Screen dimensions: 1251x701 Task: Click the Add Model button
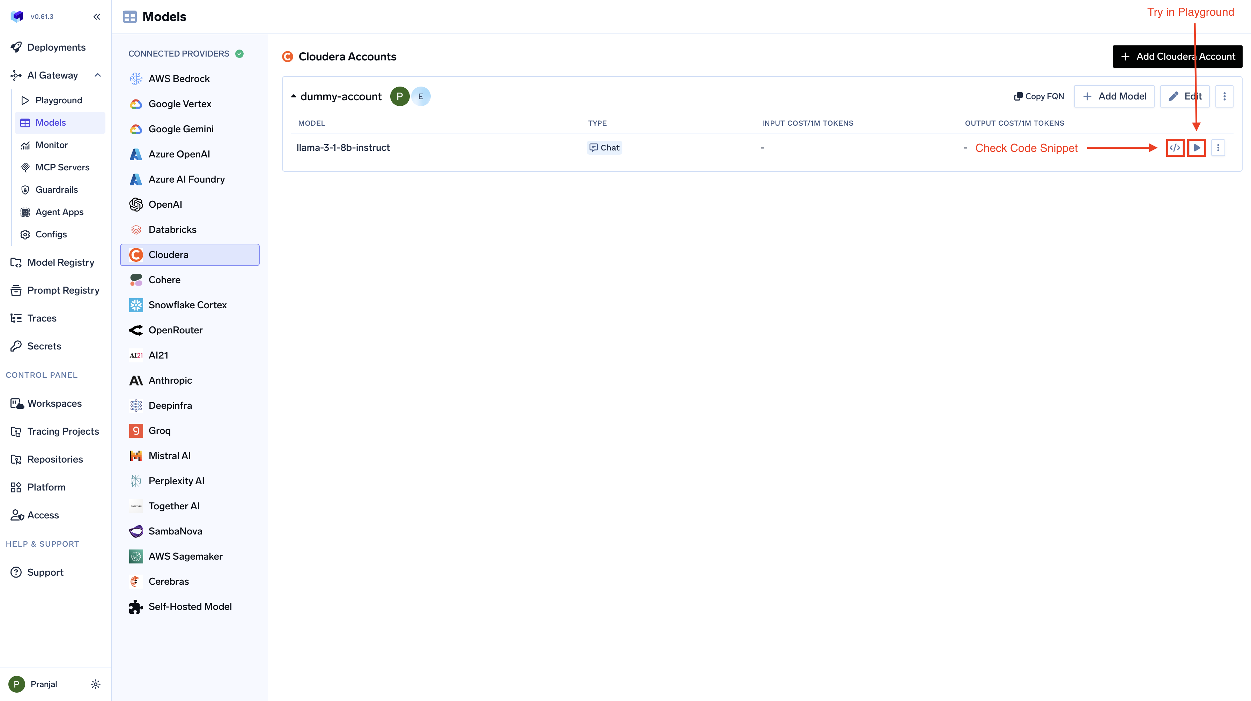tap(1114, 96)
